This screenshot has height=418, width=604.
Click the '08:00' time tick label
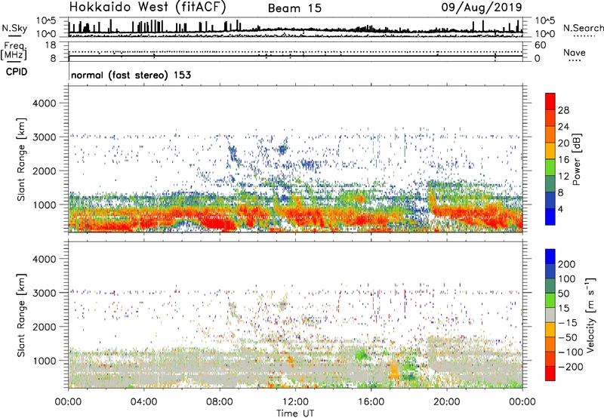(x=220, y=402)
